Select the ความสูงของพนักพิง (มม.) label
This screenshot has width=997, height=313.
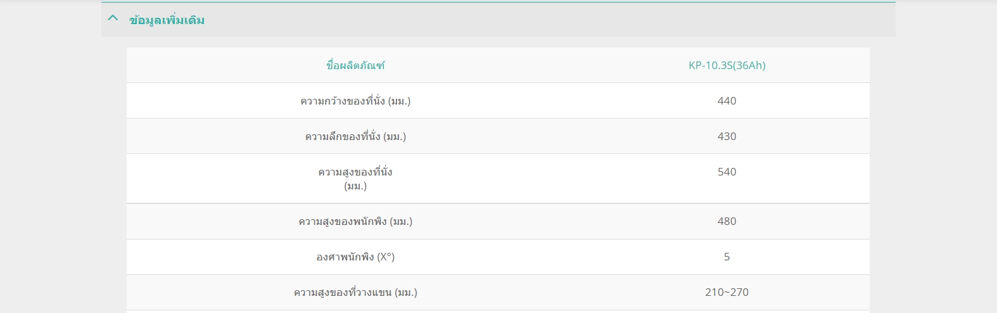[x=355, y=221]
